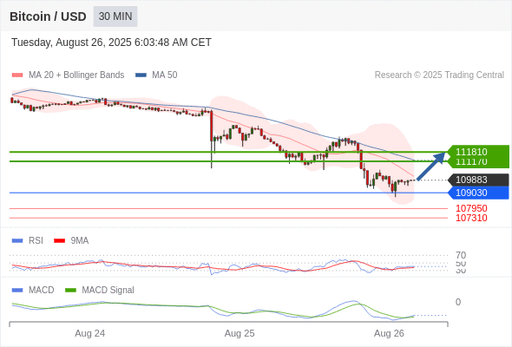Click the Aug 26 date label
This screenshot has width=512, height=347.
389,333
